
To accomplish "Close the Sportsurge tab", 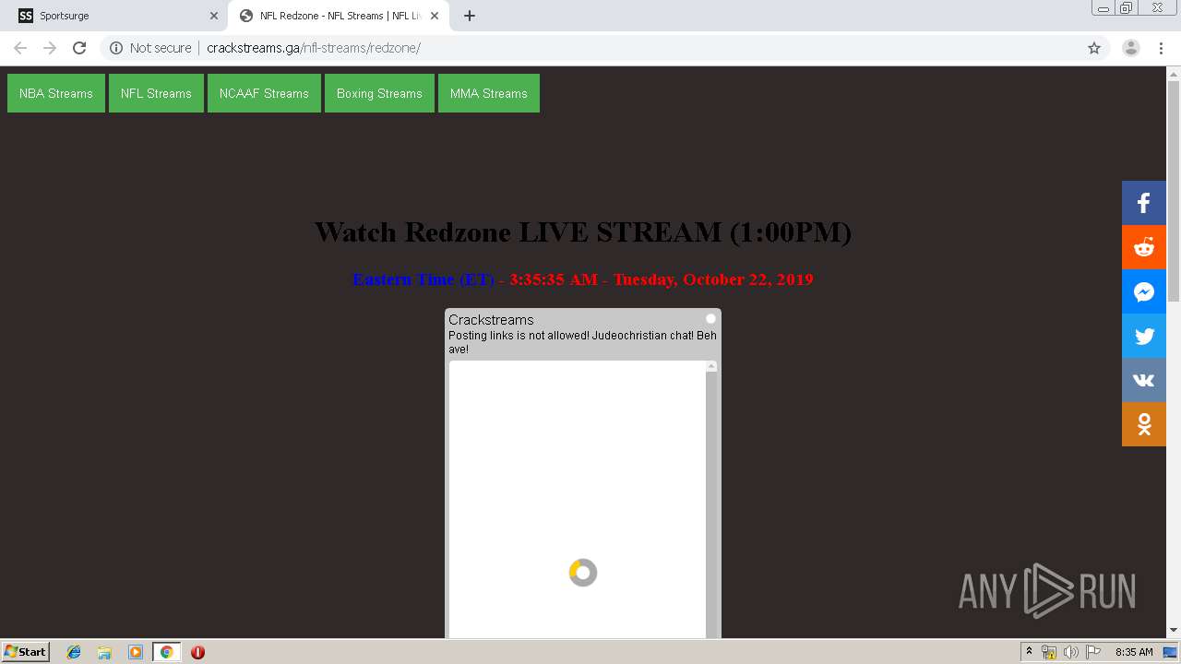I will point(214,16).
